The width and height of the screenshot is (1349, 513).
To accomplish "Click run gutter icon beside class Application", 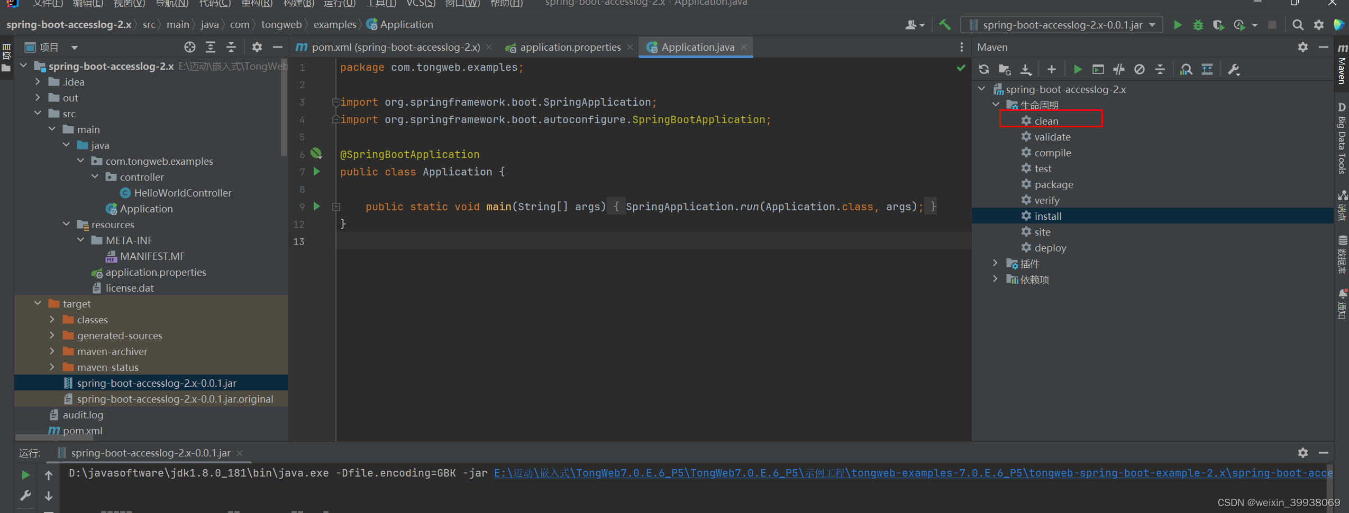I will (x=317, y=172).
